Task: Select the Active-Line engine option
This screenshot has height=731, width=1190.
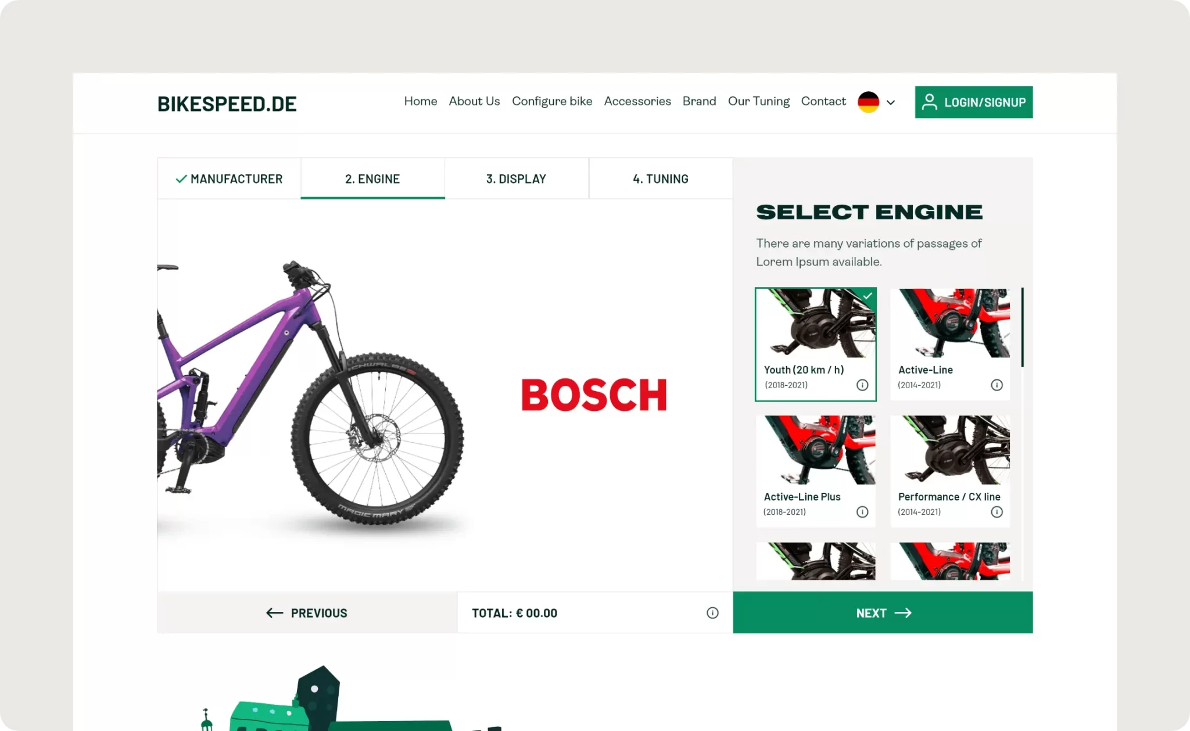Action: (x=950, y=344)
